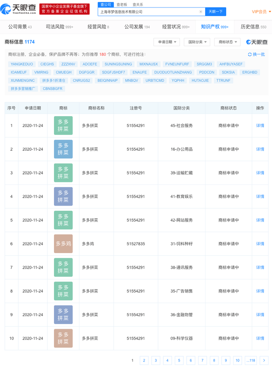Open the VIP会员 dropdown menu
The height and width of the screenshot is (371, 272).
tap(261, 12)
